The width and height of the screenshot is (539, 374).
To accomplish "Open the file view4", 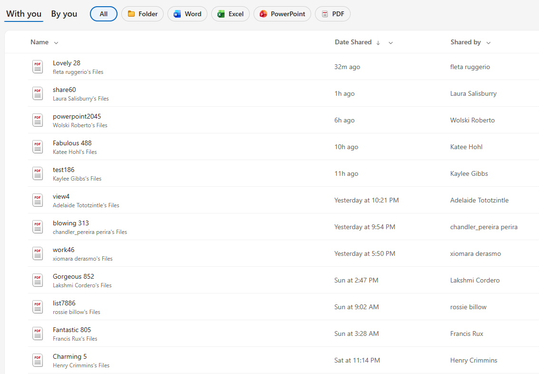I will click(61, 196).
